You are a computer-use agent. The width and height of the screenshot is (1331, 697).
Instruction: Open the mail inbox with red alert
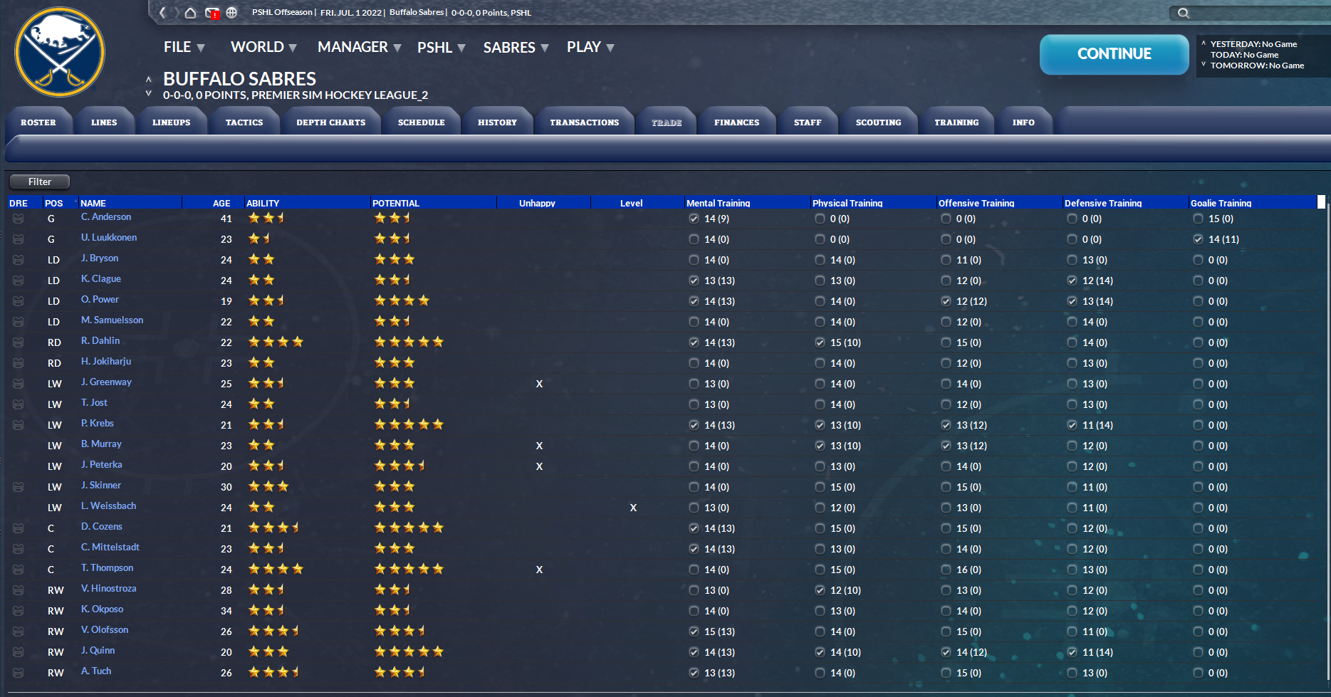tap(212, 13)
